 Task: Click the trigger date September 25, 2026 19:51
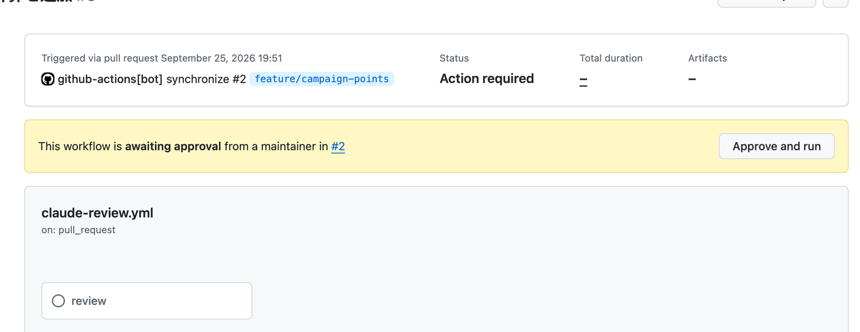tap(221, 58)
